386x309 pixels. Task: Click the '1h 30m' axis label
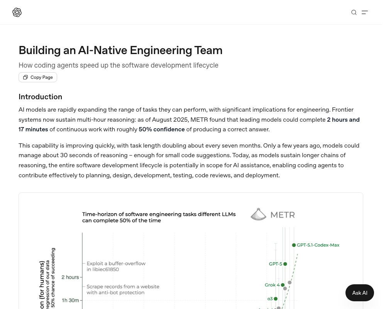[70, 301]
